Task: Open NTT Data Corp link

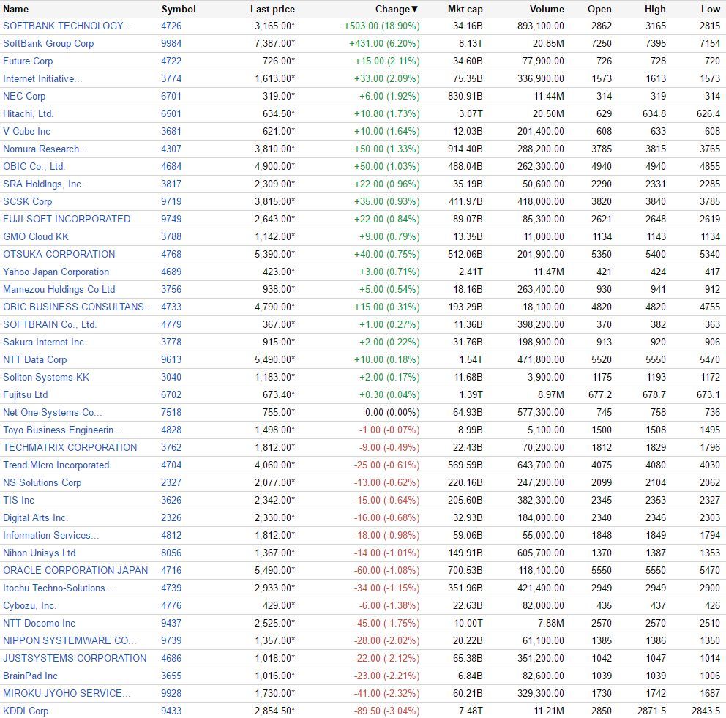Action: [x=34, y=359]
